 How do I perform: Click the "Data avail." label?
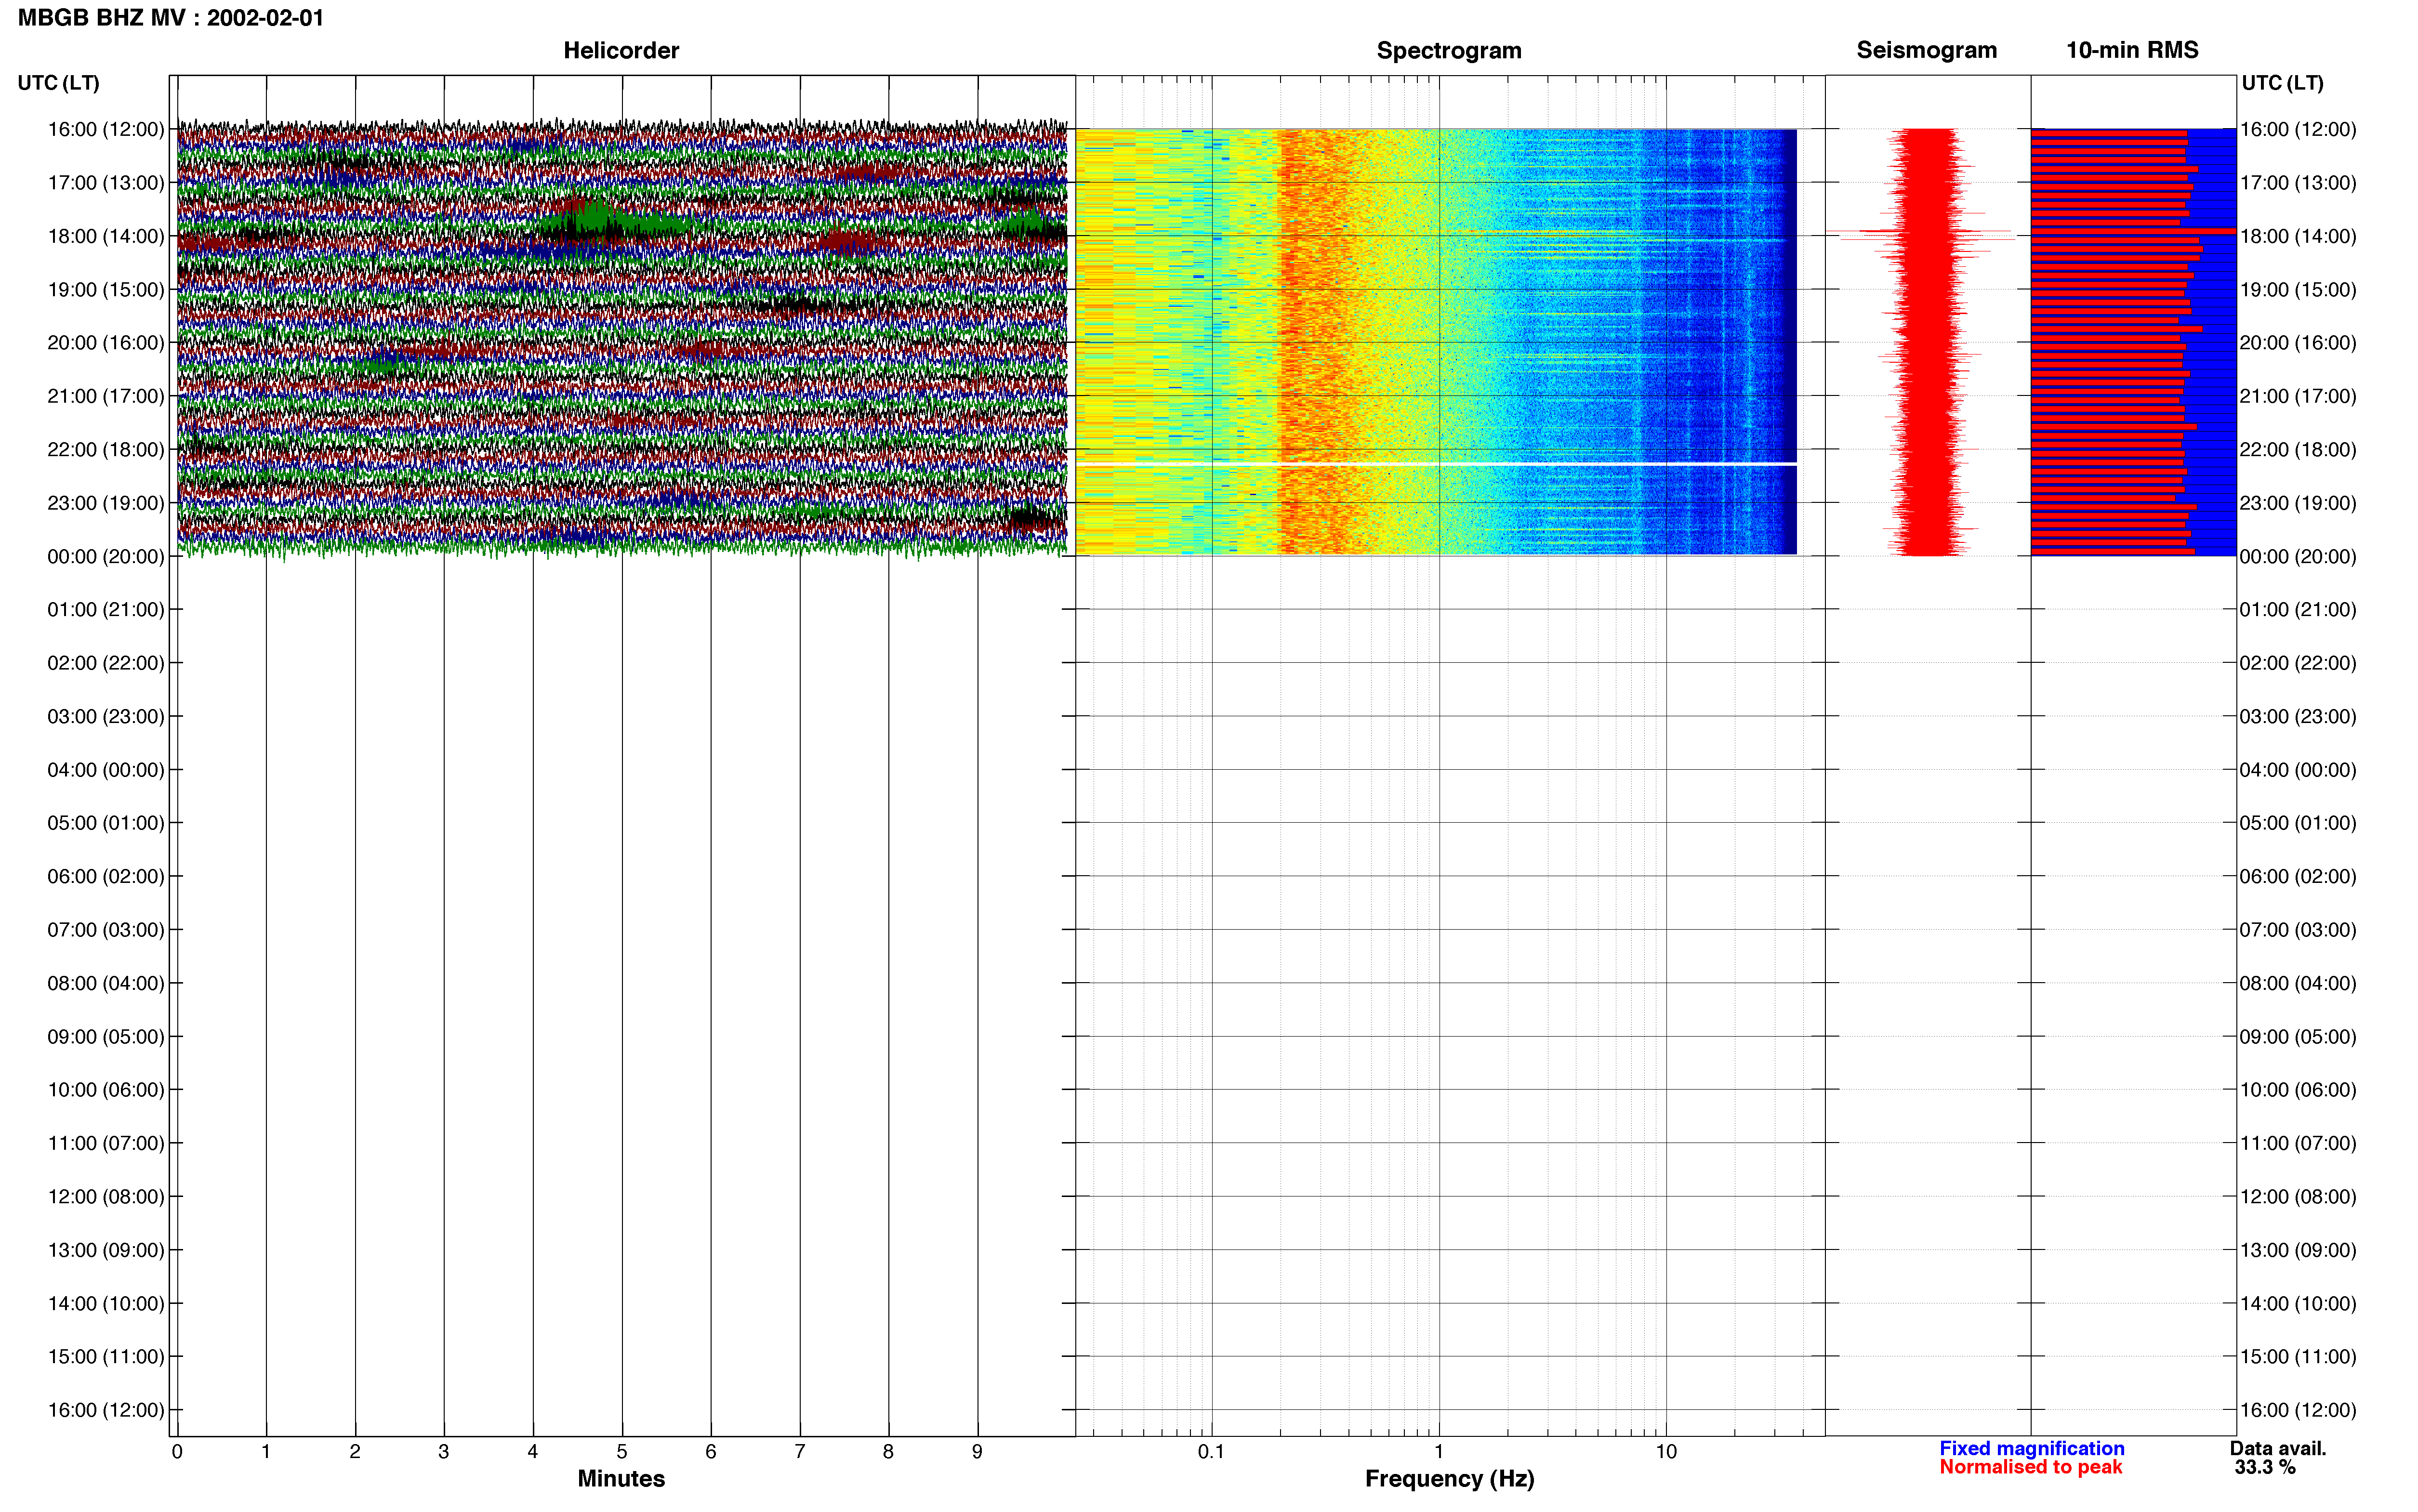tap(2278, 1448)
